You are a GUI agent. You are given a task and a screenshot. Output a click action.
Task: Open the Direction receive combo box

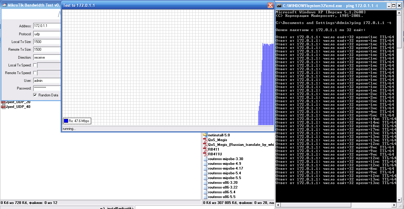47,57
